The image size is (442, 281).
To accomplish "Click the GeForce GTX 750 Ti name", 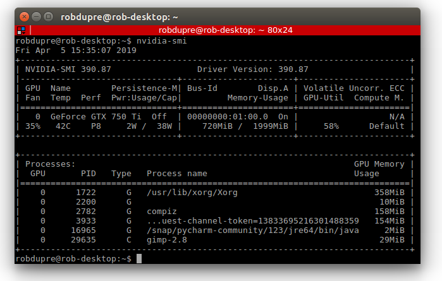I will coord(95,117).
